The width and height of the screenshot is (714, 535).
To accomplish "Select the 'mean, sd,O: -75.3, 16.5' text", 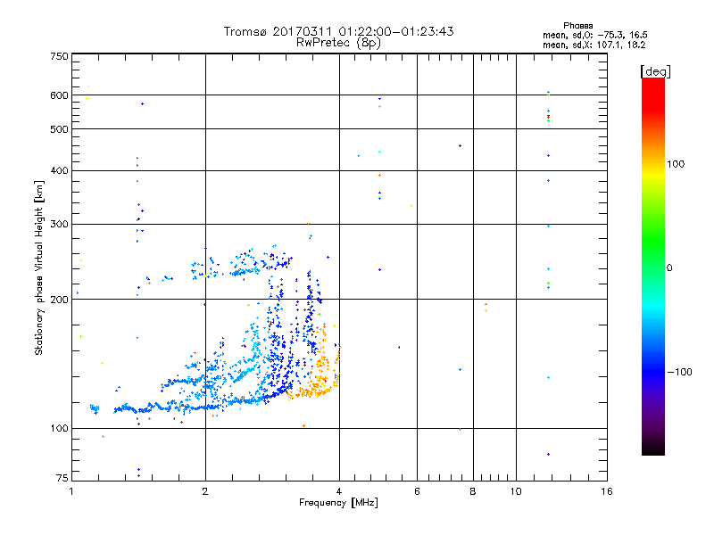I will pos(595,35).
